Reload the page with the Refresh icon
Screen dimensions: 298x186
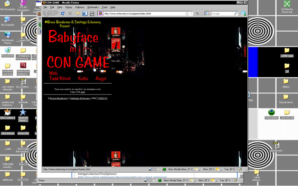tap(63, 13)
